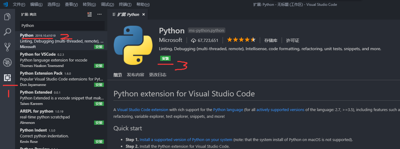Screen dimensions: 400x149
Task: Open the Extensions view in activity bar
Action: point(7,78)
